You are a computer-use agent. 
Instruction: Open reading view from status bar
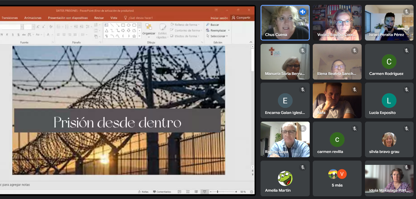196,192
